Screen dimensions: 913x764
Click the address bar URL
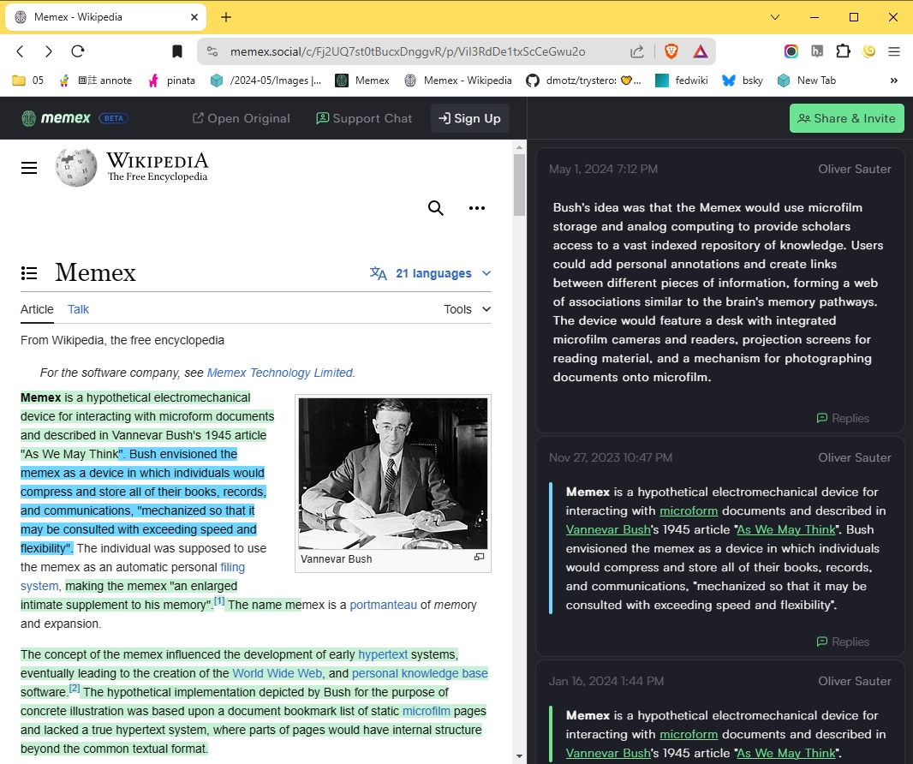408,52
